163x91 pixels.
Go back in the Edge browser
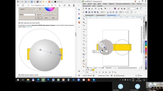click(x=18, y=5)
